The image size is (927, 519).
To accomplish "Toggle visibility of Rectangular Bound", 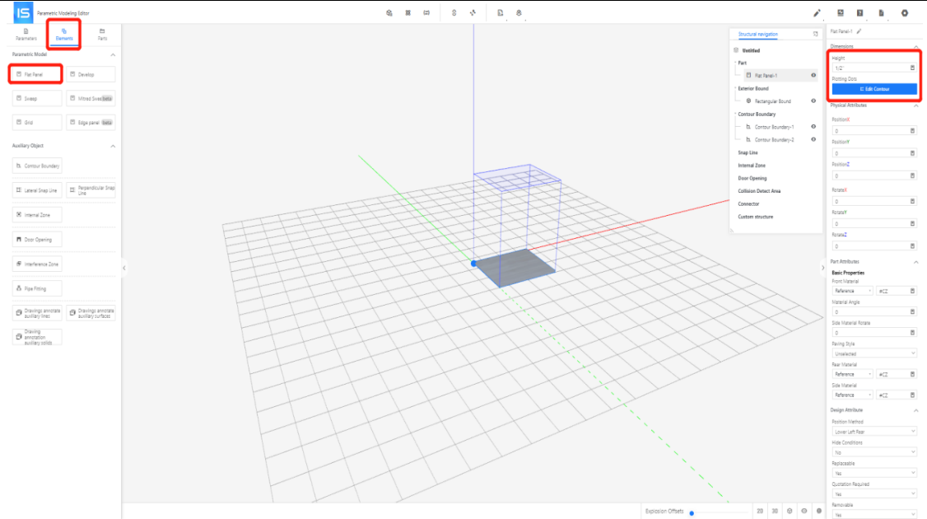I will click(x=813, y=101).
